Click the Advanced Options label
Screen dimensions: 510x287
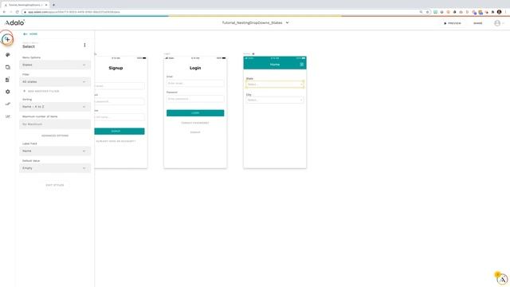click(55, 136)
